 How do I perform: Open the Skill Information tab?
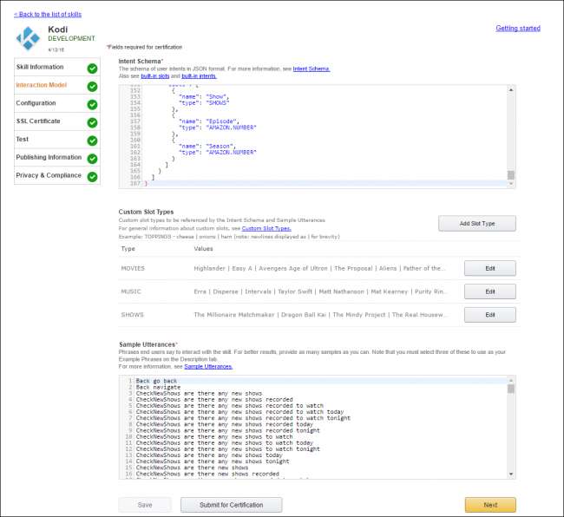(x=40, y=67)
